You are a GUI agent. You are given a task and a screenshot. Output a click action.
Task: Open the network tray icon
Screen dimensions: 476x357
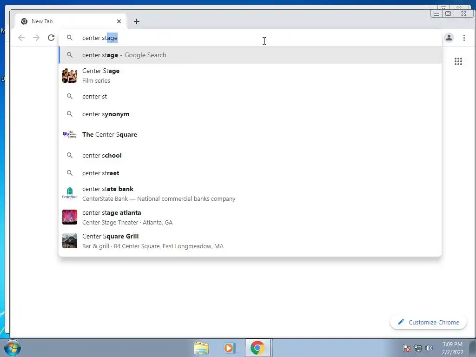click(418, 348)
